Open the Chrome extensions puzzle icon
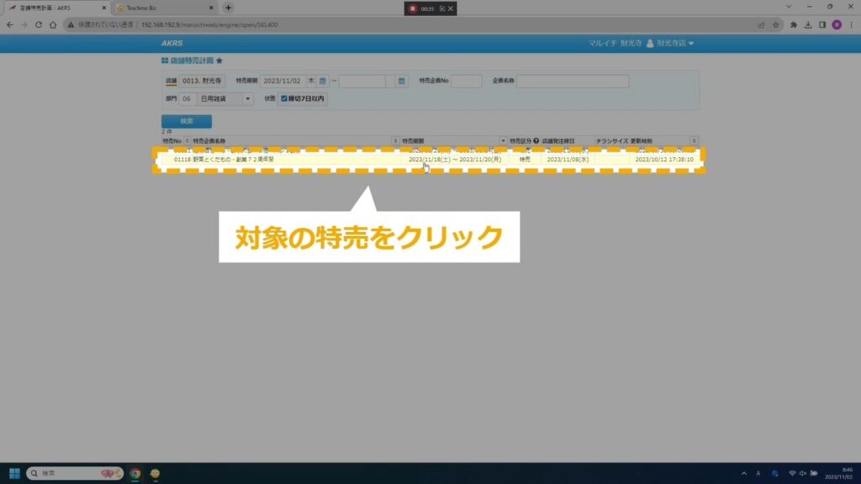The height and width of the screenshot is (484, 861). [x=794, y=25]
